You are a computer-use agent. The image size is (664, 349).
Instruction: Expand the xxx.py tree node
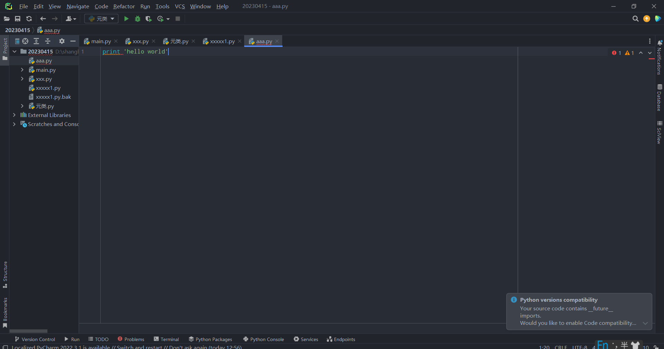point(22,79)
